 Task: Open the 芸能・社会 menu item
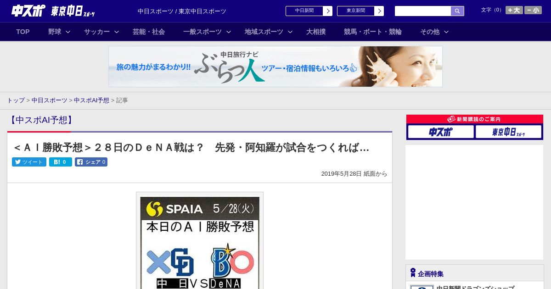(149, 32)
